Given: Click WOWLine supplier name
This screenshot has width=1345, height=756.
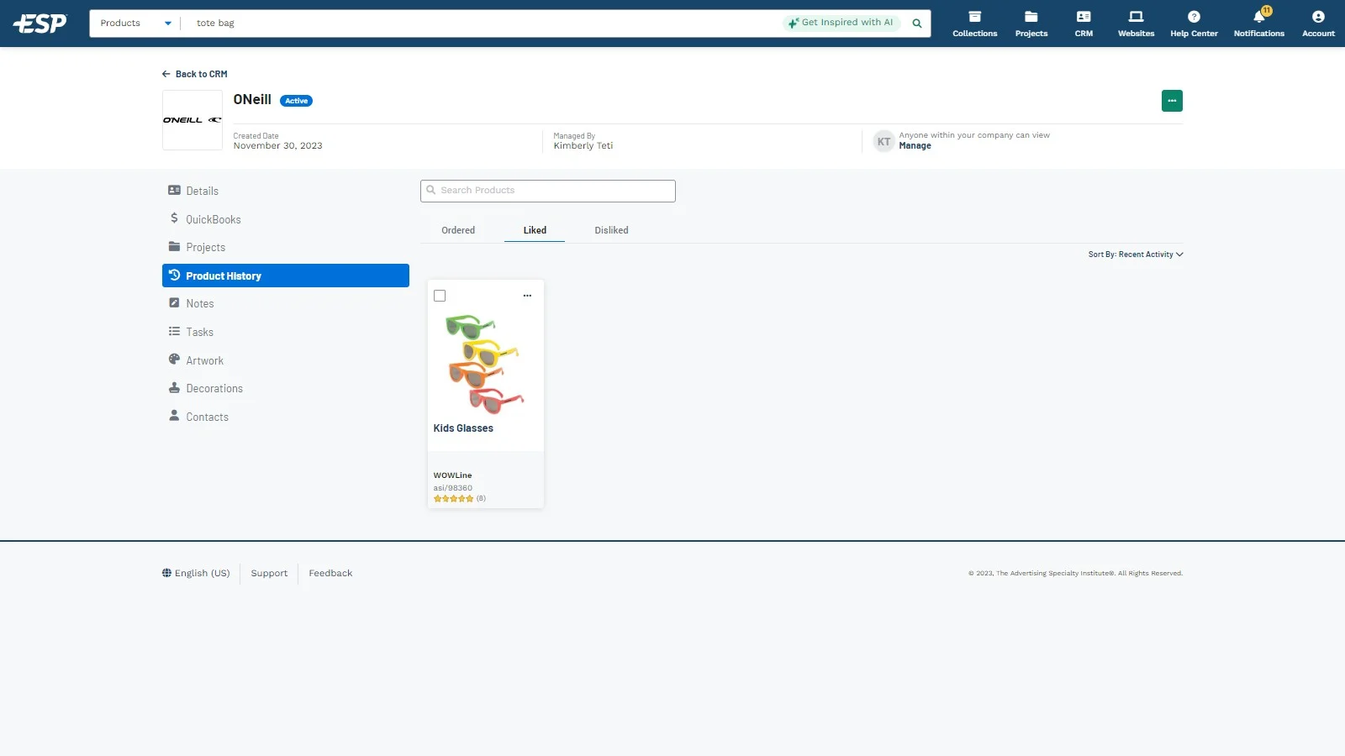Looking at the screenshot, I should [452, 475].
